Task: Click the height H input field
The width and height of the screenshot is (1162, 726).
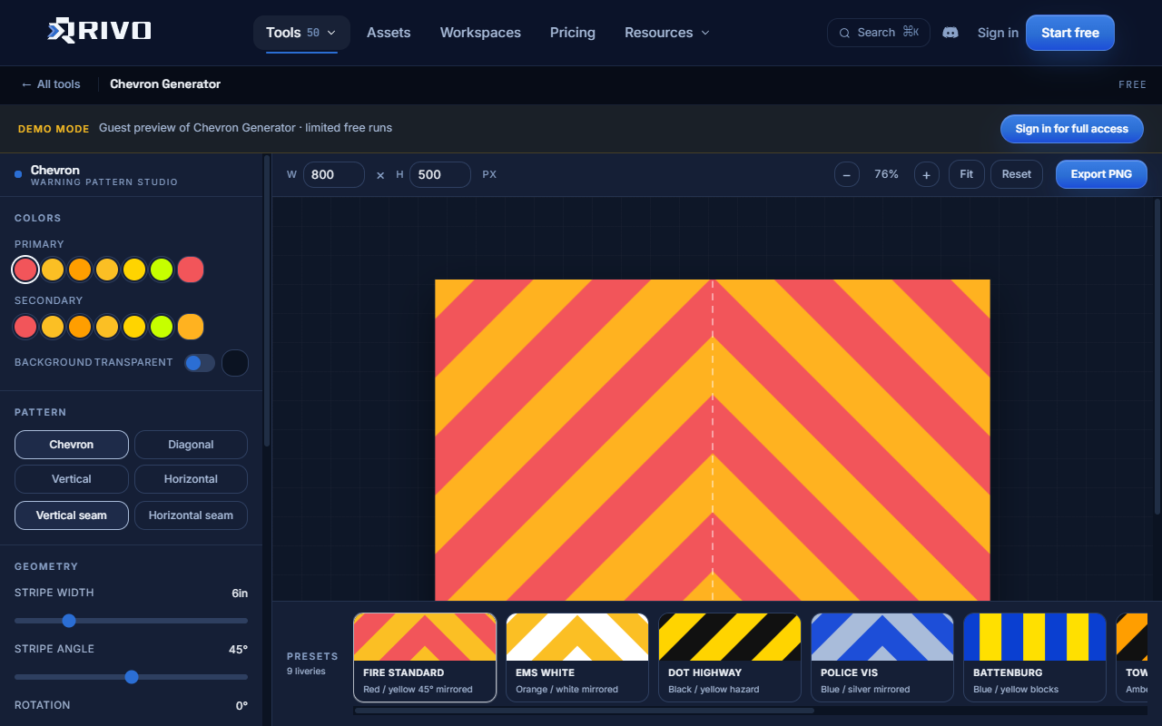Action: (x=440, y=174)
